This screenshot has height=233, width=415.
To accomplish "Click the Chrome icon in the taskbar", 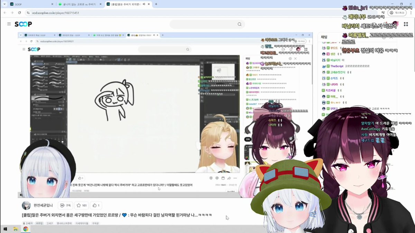I will pyautogui.click(x=26, y=229).
